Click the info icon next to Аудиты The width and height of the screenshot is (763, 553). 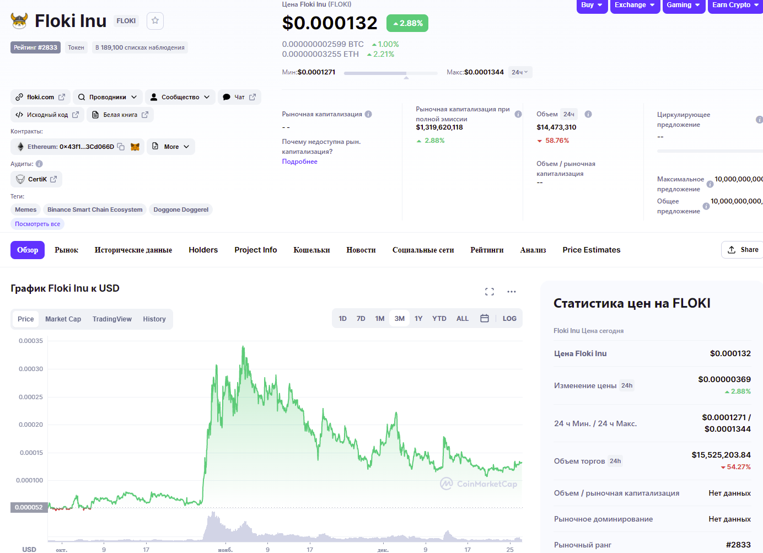39,164
